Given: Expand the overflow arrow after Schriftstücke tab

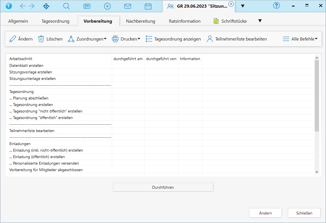Looking at the screenshot, I should coord(260,21).
